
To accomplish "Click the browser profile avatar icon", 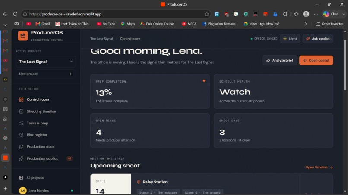I will coord(306,14).
